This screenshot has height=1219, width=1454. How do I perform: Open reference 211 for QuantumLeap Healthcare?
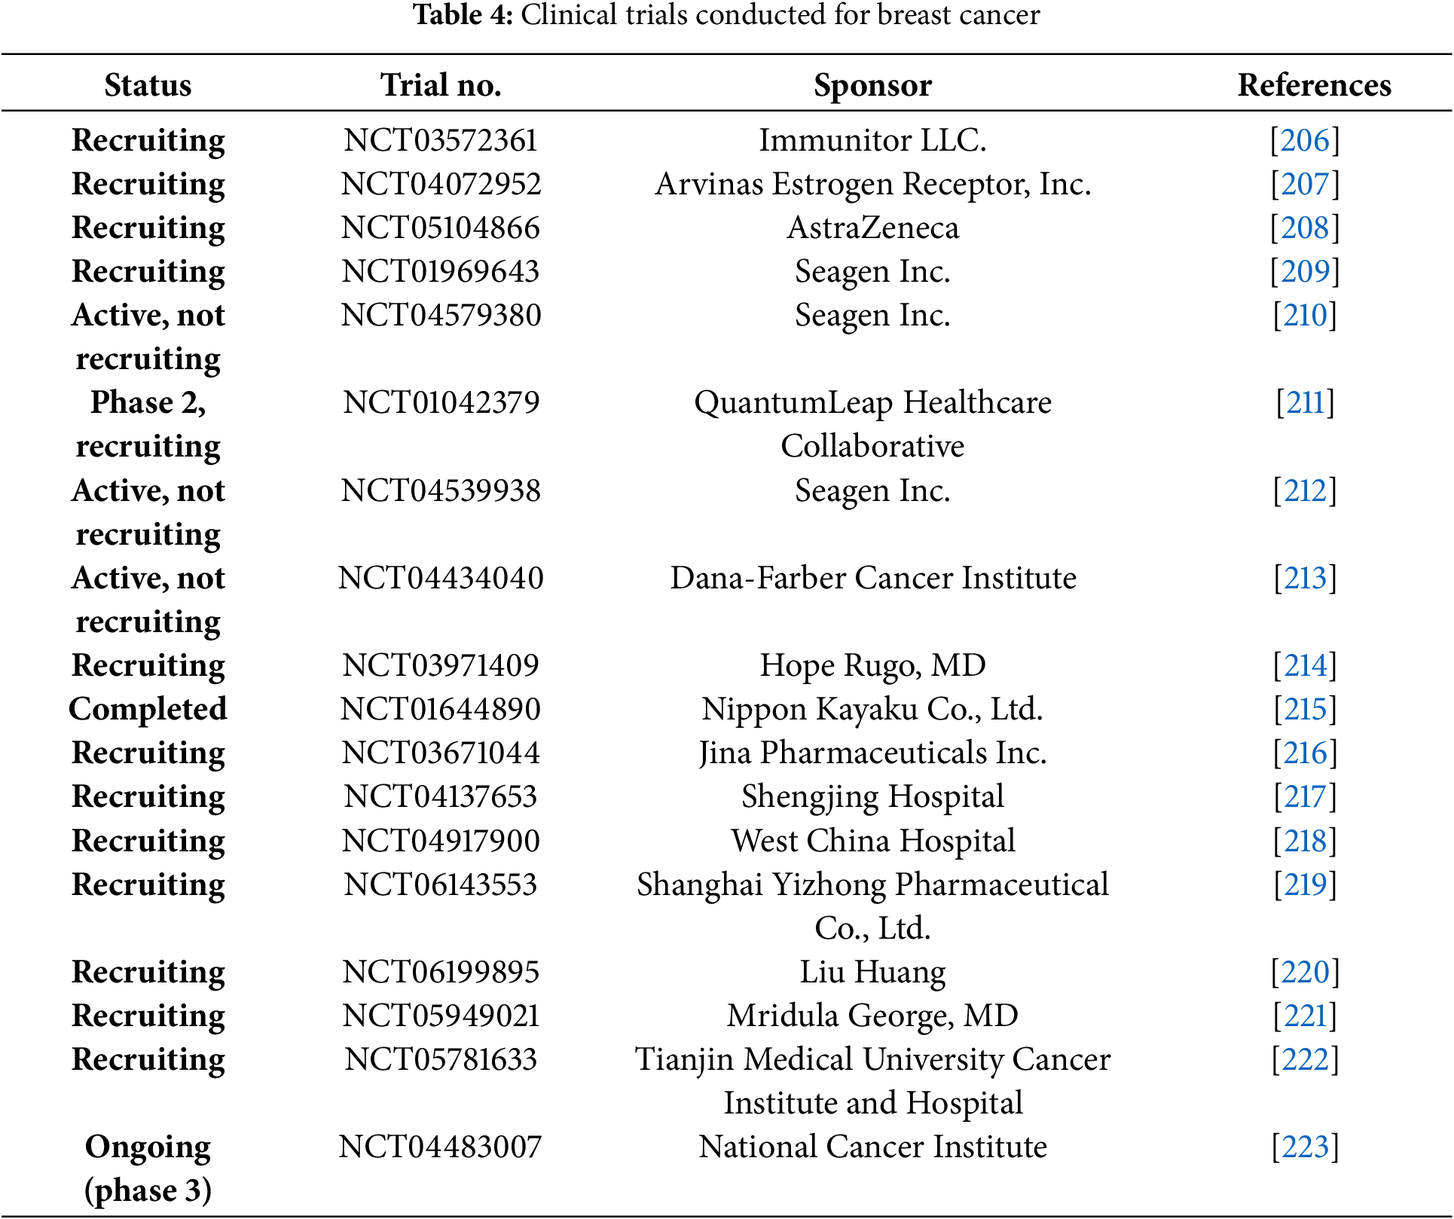coord(1305,403)
